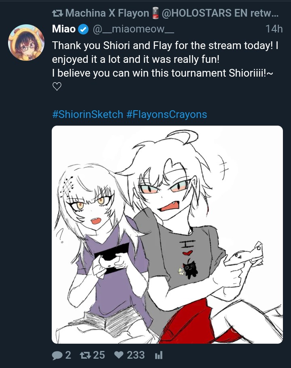The height and width of the screenshot is (368, 291).
Task: Open Miao's profile avatar picture
Action: click(x=26, y=43)
